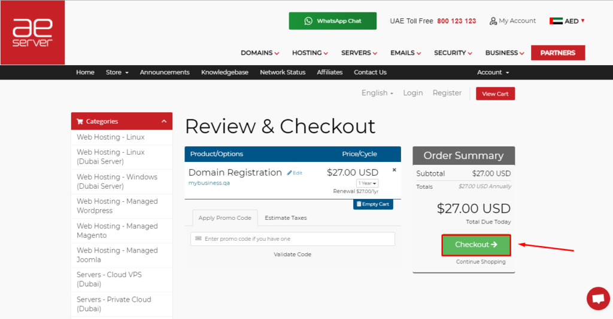Open the AED currency dropdown arrow
Image resolution: width=613 pixels, height=319 pixels.
point(582,21)
